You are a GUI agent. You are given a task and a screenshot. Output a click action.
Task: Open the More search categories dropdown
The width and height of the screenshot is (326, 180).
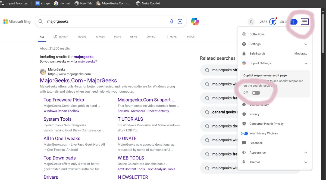[x=172, y=37]
